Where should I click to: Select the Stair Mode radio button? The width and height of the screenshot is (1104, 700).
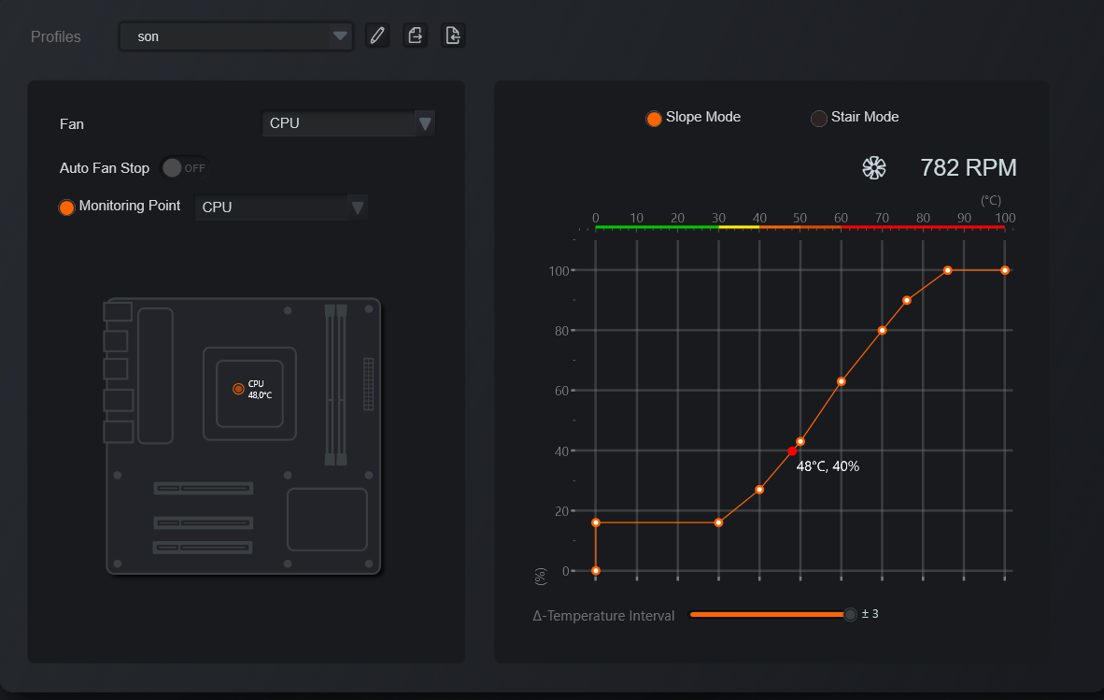[x=818, y=119]
